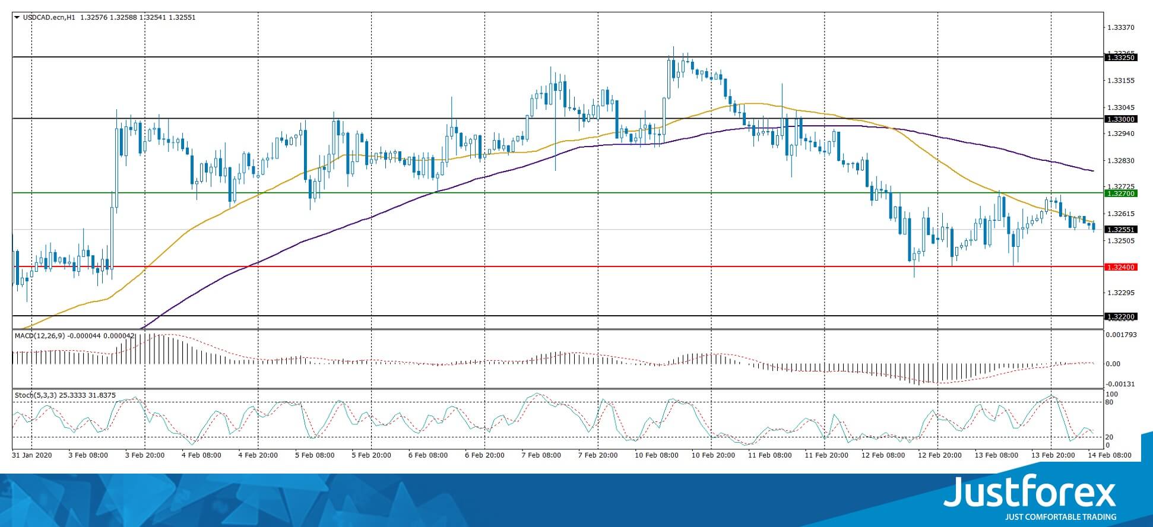Click the 6 Feb 20:00 time label
This screenshot has height=527, width=1153.
(484, 455)
